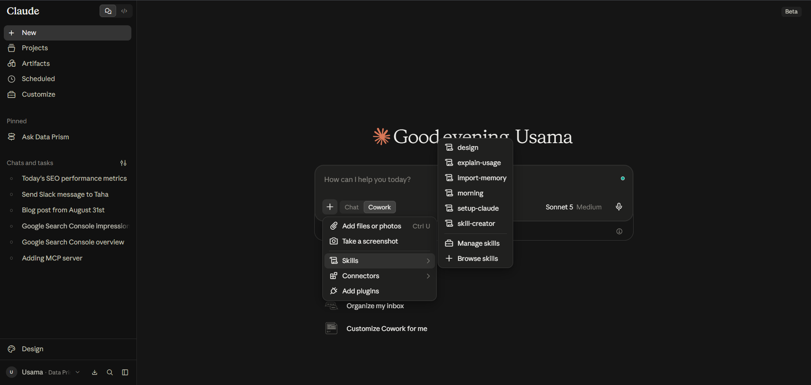The width and height of the screenshot is (811, 385).
Task: Expand the Connectors submenu
Action: 379,276
